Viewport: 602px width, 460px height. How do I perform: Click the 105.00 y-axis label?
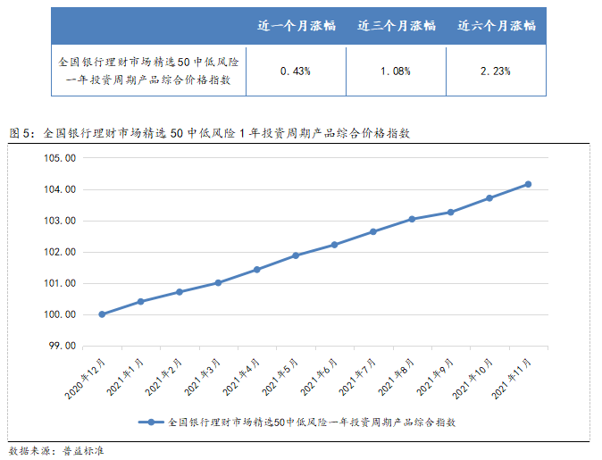coord(61,158)
